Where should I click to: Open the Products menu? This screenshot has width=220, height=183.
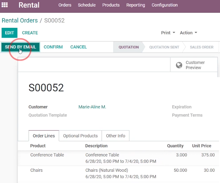tap(111, 5)
